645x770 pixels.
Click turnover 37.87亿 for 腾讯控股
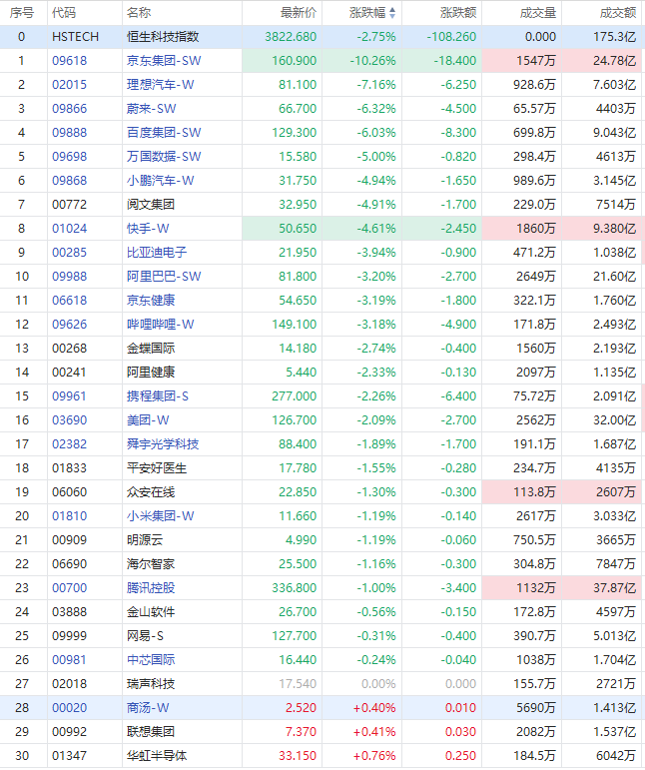pyautogui.click(x=615, y=588)
